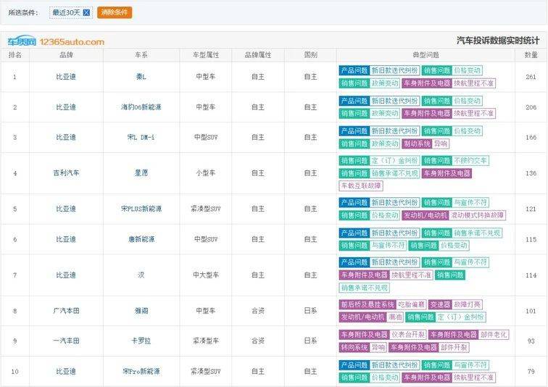Select 车载互联故障 tag in 星愿 row
This screenshot has height=387, width=548.
click(x=361, y=186)
